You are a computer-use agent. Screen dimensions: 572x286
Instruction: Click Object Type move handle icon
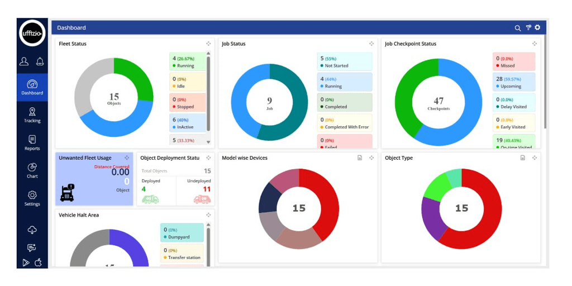coord(535,158)
